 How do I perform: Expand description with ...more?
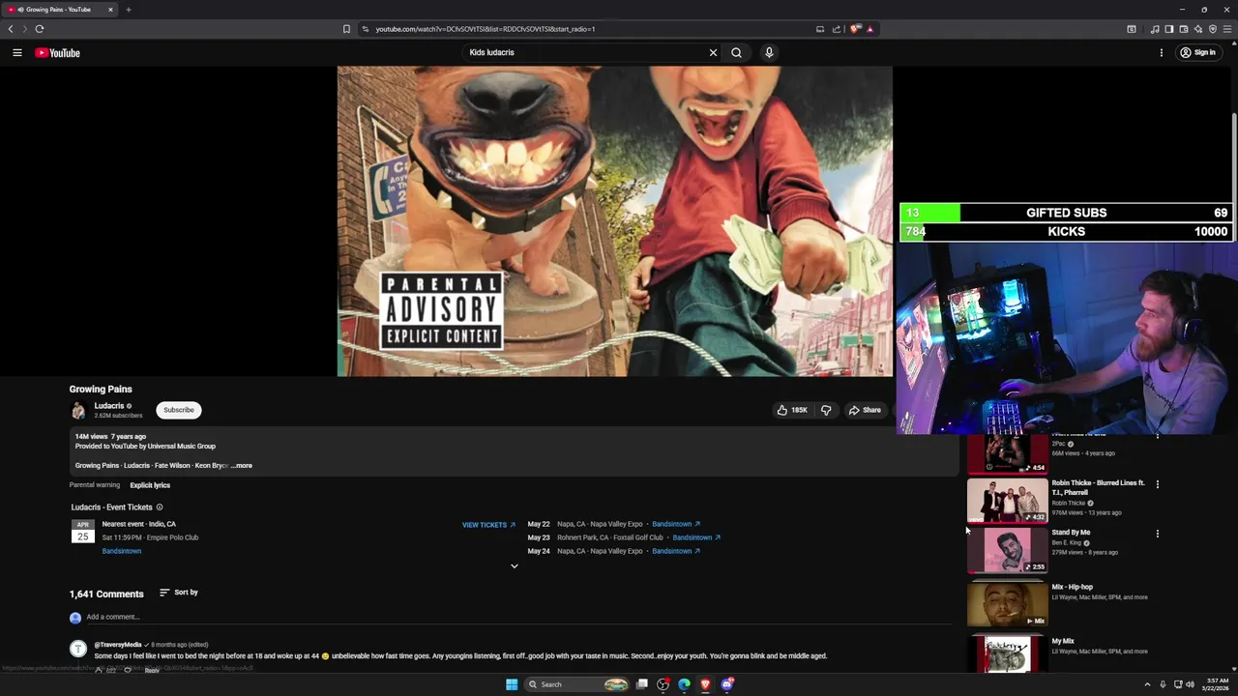point(242,466)
